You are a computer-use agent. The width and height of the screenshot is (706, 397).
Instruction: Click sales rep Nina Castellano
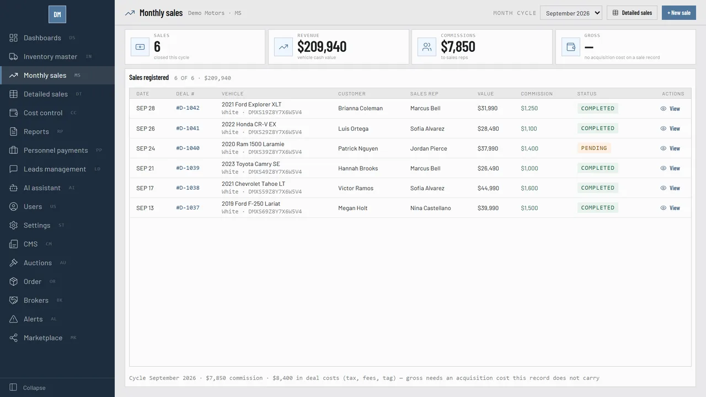pos(431,208)
